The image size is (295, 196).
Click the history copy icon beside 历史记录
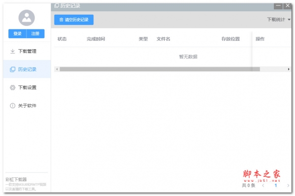(x=12, y=69)
